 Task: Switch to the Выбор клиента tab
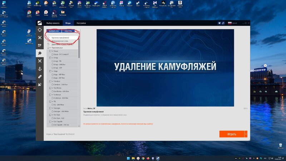pyautogui.click(x=53, y=23)
